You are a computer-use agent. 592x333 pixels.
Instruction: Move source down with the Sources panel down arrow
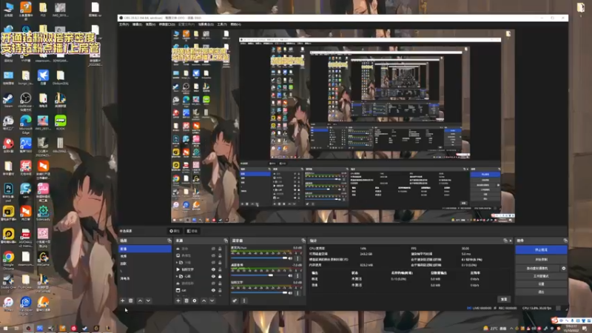point(212,301)
